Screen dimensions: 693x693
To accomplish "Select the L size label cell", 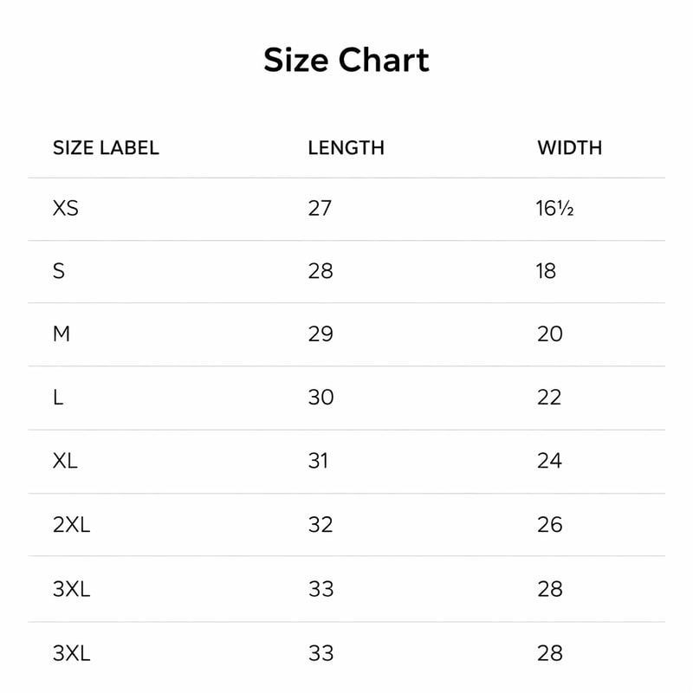I will (x=58, y=397).
